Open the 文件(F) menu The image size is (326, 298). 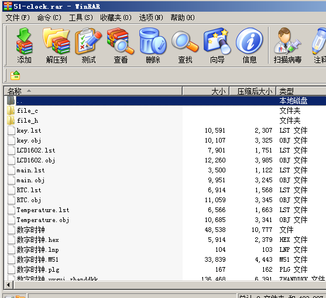tap(18, 18)
